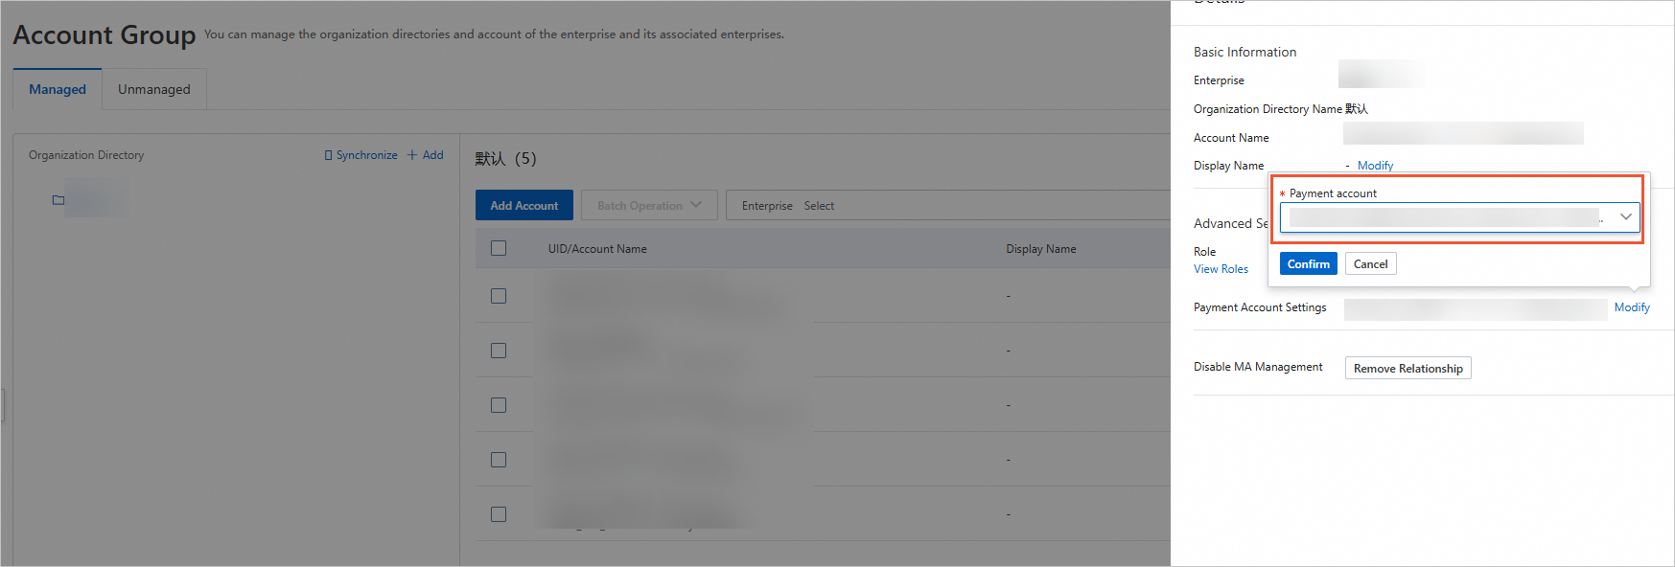Check the fifth account row checkbox
Screen dimensions: 1675x567
tap(499, 514)
